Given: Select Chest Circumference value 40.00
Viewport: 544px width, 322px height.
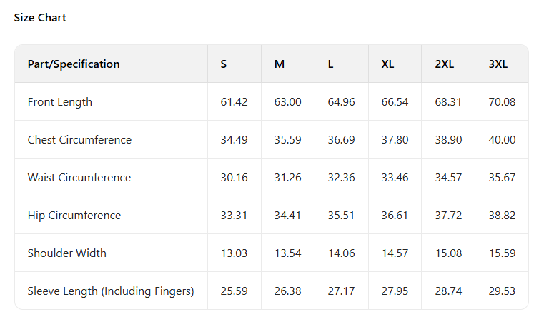Looking at the screenshot, I should tap(502, 140).
